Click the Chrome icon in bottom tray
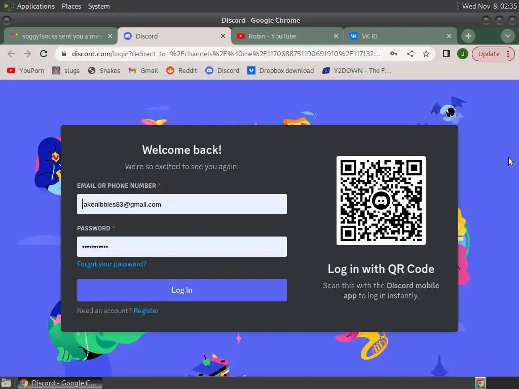Image resolution: width=519 pixels, height=389 pixels. click(480, 383)
